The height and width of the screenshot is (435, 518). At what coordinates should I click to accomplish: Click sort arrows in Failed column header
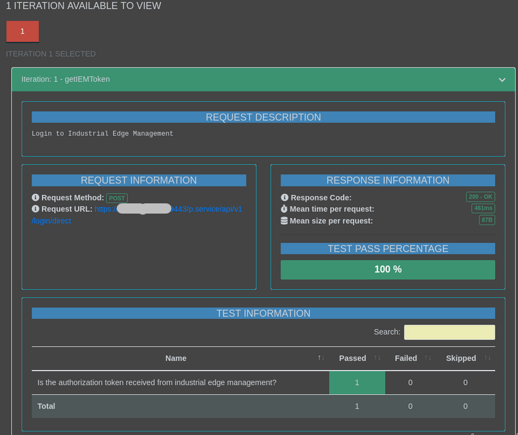pos(428,358)
